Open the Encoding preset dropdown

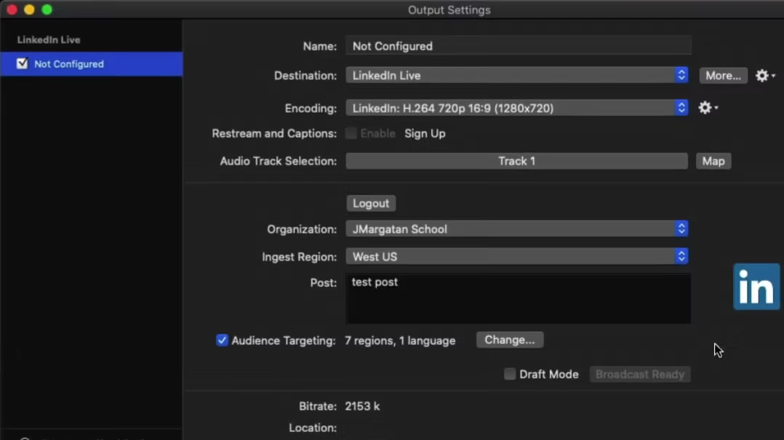pos(517,108)
